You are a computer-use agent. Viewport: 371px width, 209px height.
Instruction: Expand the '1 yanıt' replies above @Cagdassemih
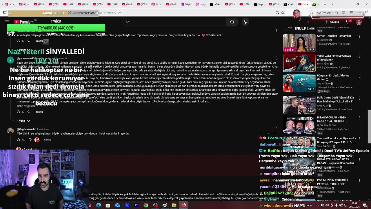tap(23, 121)
